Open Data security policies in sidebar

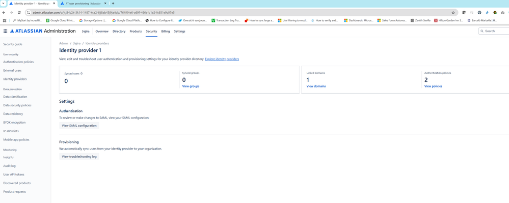point(17,105)
